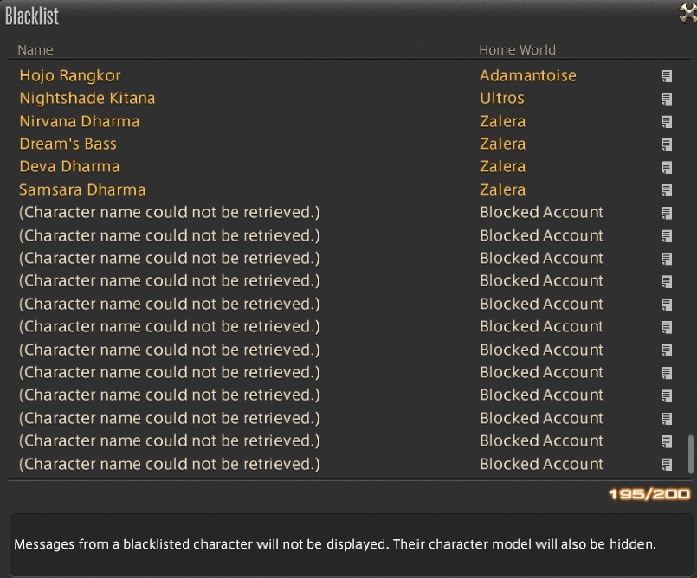Viewport: 697px width, 578px height.
Task: Open note icon for Nightshade Kitana
Action: point(667,99)
